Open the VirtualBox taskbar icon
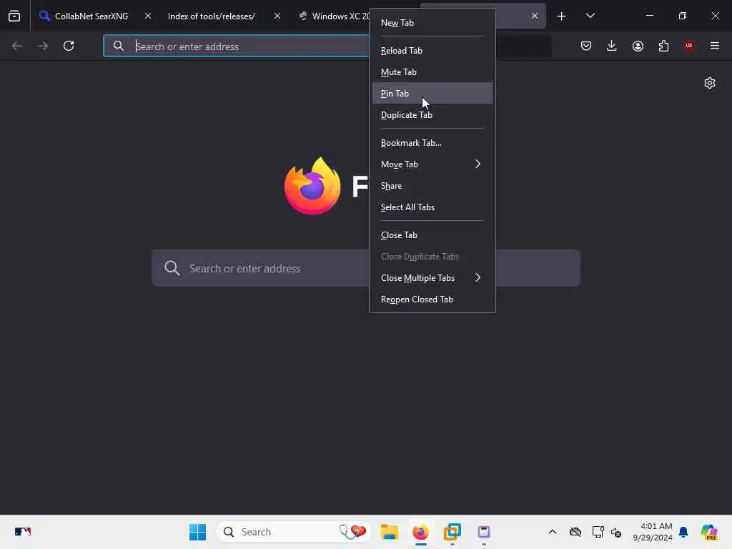Viewport: 732px width, 549px height. [452, 532]
